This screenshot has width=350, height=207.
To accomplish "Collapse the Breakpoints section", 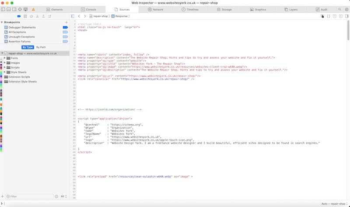I will tap(2, 22).
